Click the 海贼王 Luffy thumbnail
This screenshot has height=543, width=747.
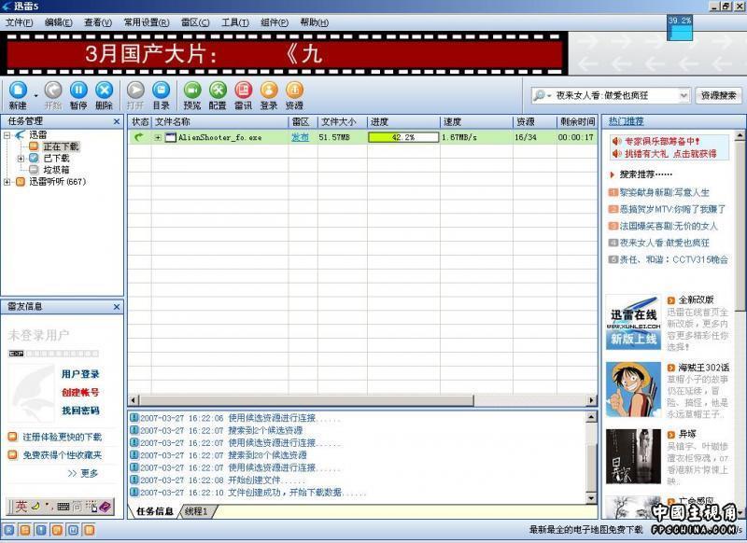(634, 390)
